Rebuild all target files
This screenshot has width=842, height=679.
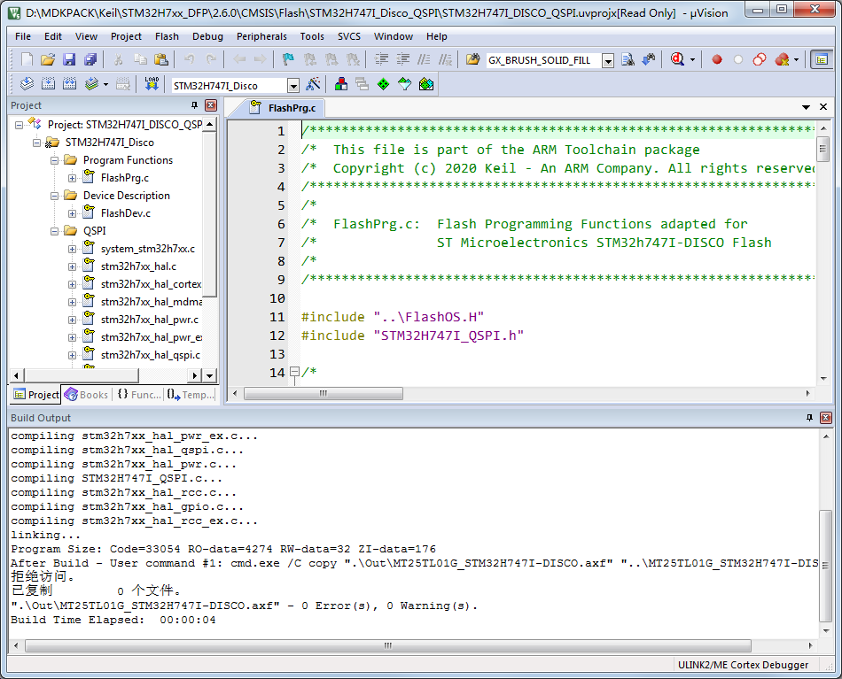click(x=69, y=84)
